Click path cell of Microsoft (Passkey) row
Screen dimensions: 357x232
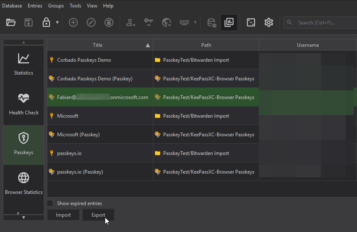click(x=206, y=135)
